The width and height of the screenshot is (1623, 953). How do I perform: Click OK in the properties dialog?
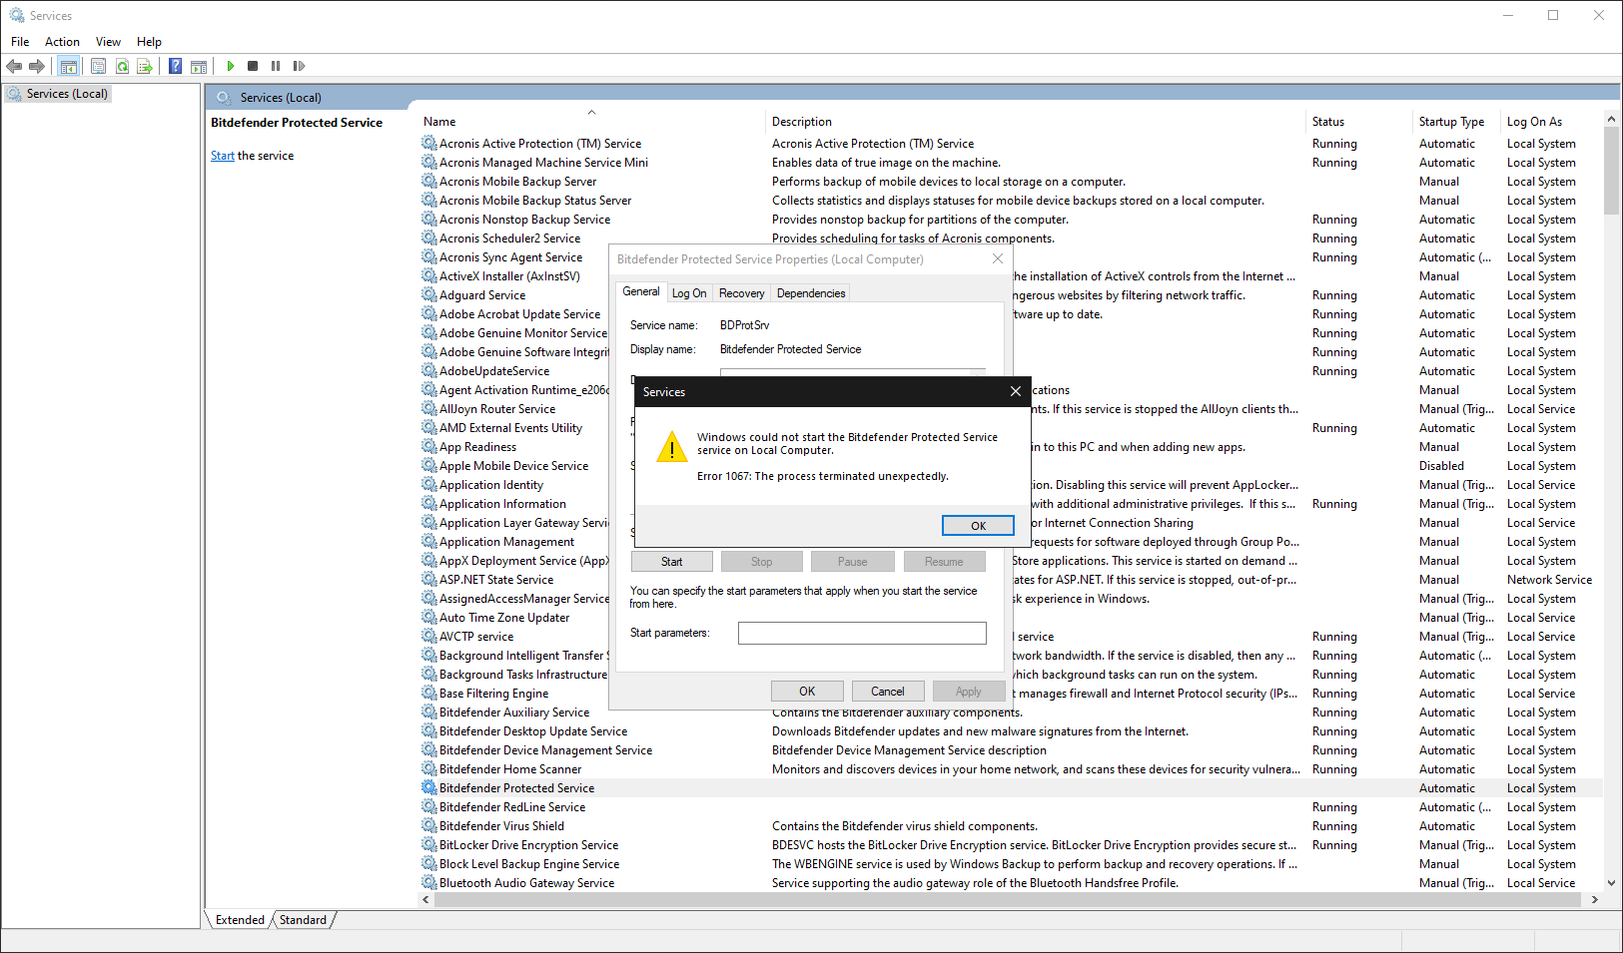(x=807, y=692)
